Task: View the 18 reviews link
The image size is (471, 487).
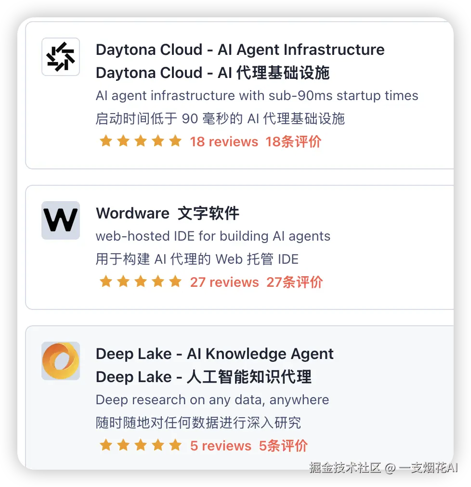Action: pos(224,141)
